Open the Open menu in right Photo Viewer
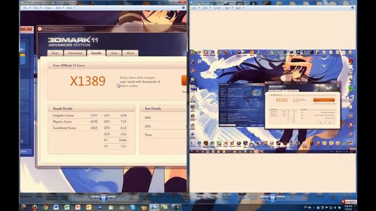Image resolution: width=376 pixels, height=211 pixels. (x=240, y=8)
